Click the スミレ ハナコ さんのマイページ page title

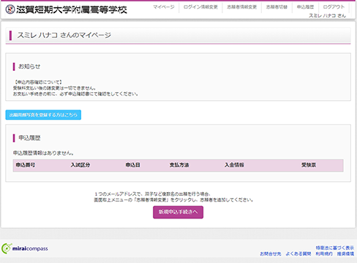(64, 35)
